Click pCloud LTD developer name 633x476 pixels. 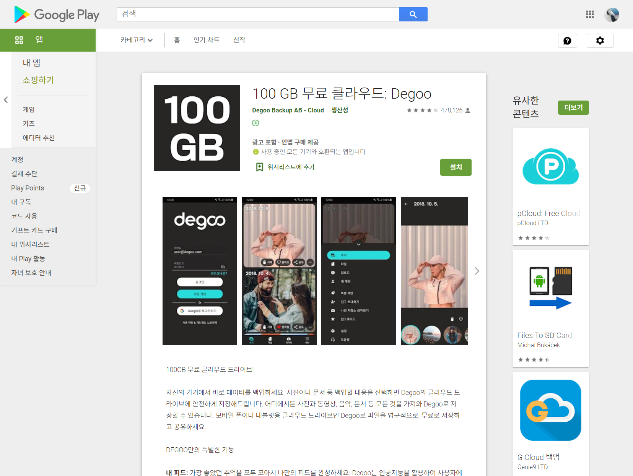[533, 223]
